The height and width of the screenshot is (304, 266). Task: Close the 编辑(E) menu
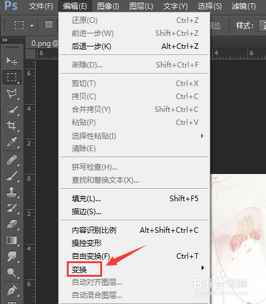click(x=75, y=6)
